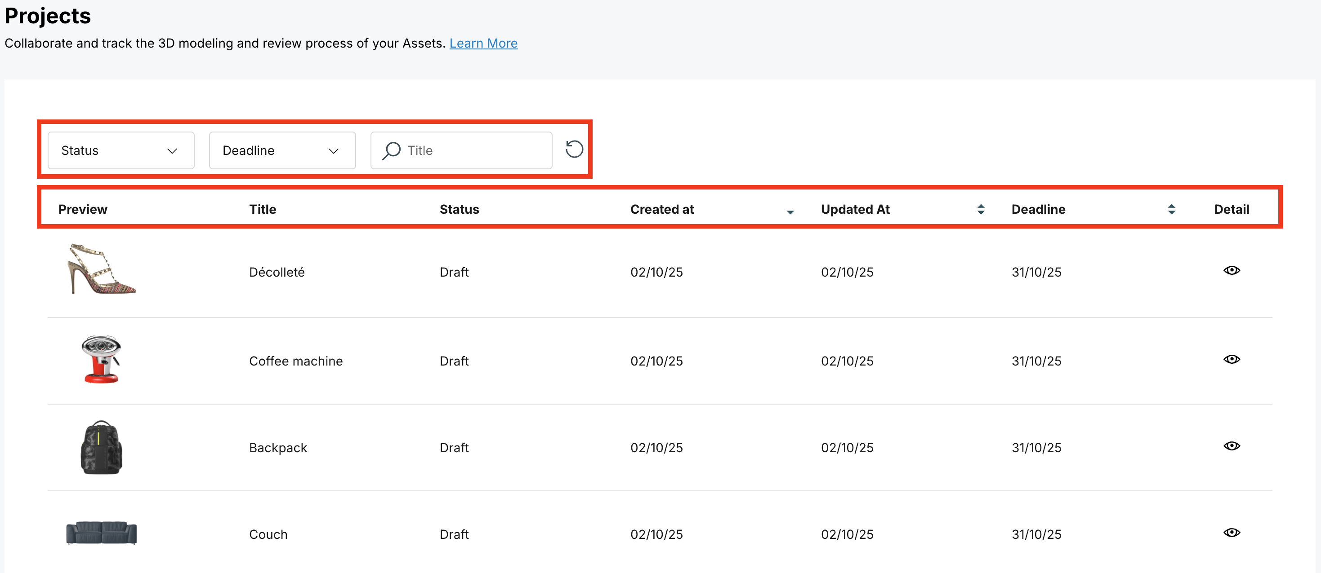This screenshot has width=1321, height=573.
Task: Click the Status column header
Action: (460, 209)
